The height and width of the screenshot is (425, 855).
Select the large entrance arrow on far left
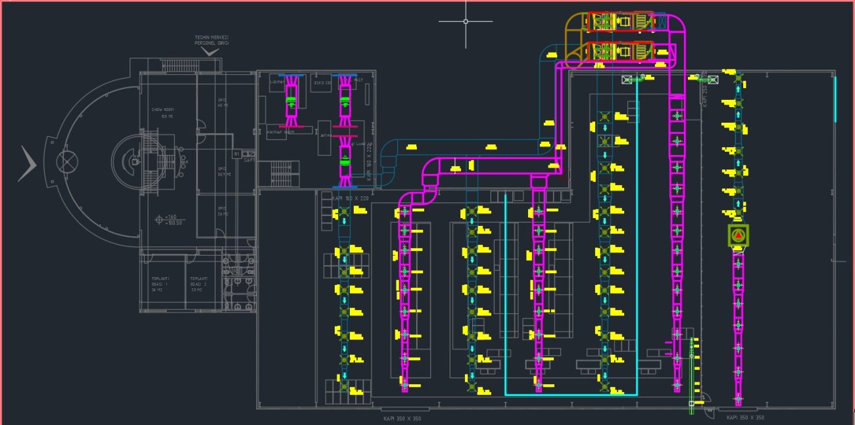tap(27, 164)
